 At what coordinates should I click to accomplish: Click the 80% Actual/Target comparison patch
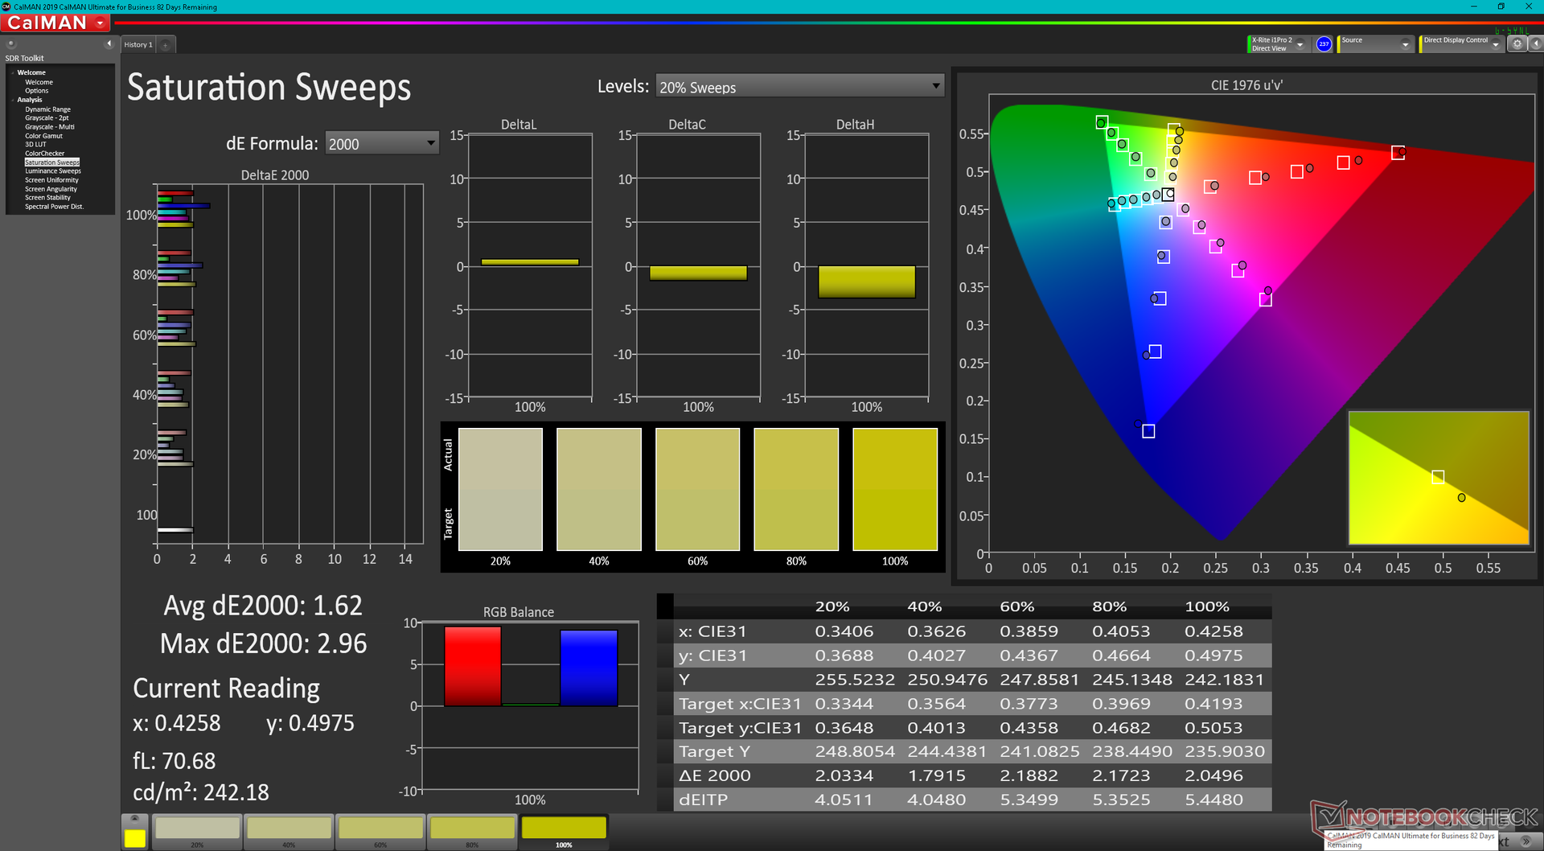[796, 489]
